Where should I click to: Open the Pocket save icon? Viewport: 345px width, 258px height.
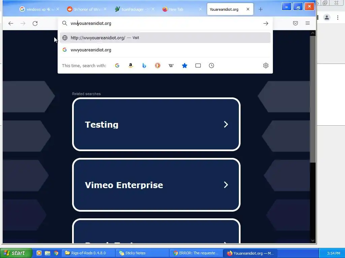click(295, 23)
